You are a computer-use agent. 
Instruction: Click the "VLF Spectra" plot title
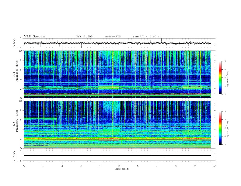[x=34, y=36]
